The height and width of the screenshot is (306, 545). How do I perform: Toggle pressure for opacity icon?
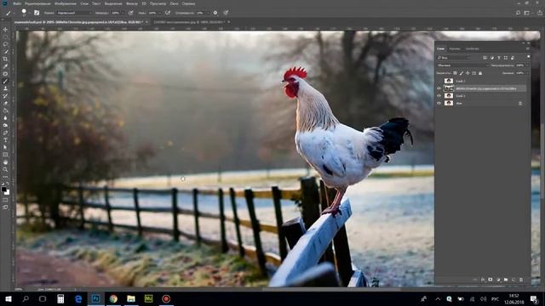pos(130,13)
